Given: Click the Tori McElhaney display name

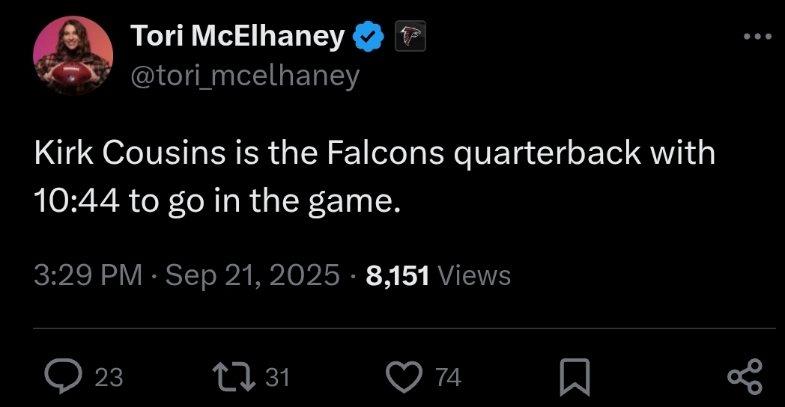Looking at the screenshot, I should [x=237, y=36].
